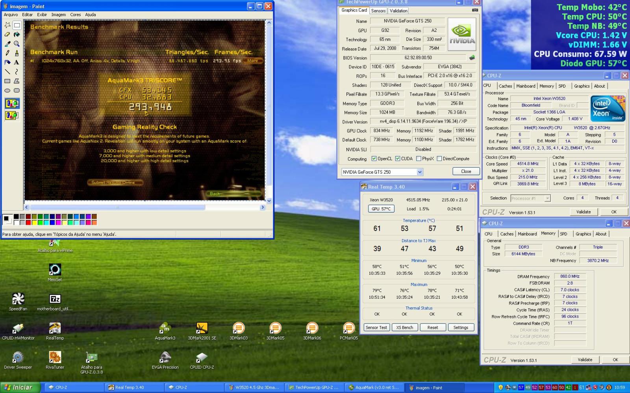Activate the Magnifier tool in Paint
630x393 pixels.
17,44
